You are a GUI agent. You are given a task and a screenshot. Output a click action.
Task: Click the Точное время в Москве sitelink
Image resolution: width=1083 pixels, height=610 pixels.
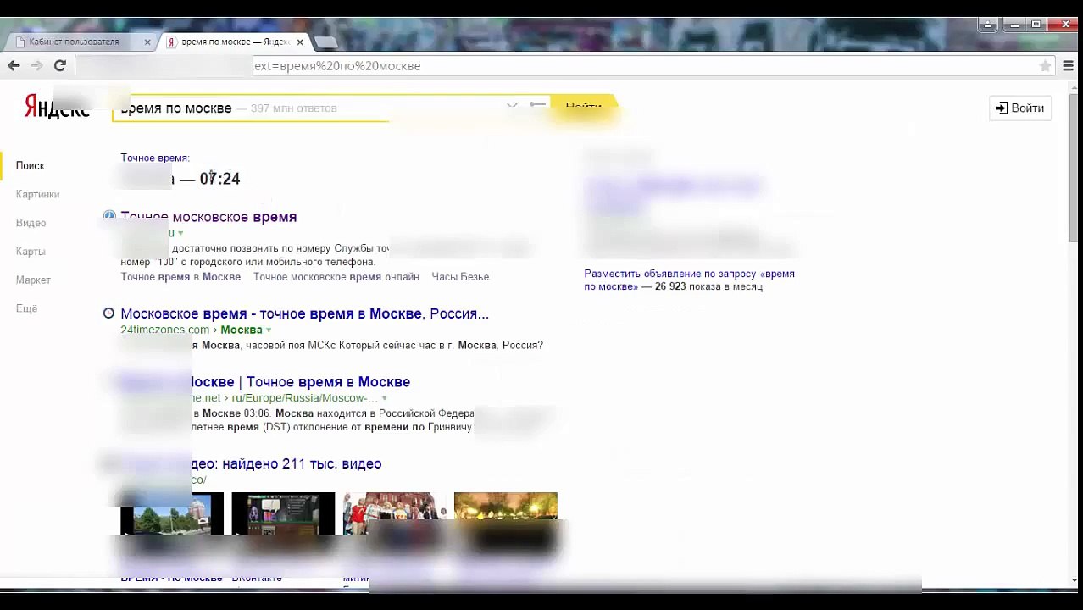180,277
